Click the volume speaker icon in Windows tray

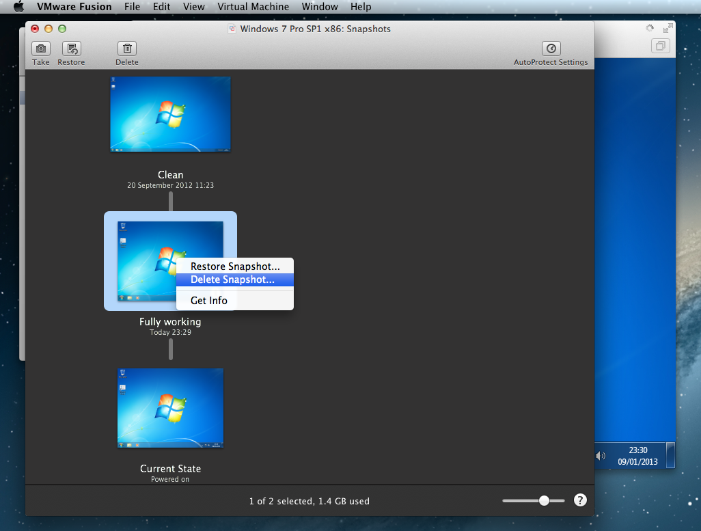(x=600, y=456)
